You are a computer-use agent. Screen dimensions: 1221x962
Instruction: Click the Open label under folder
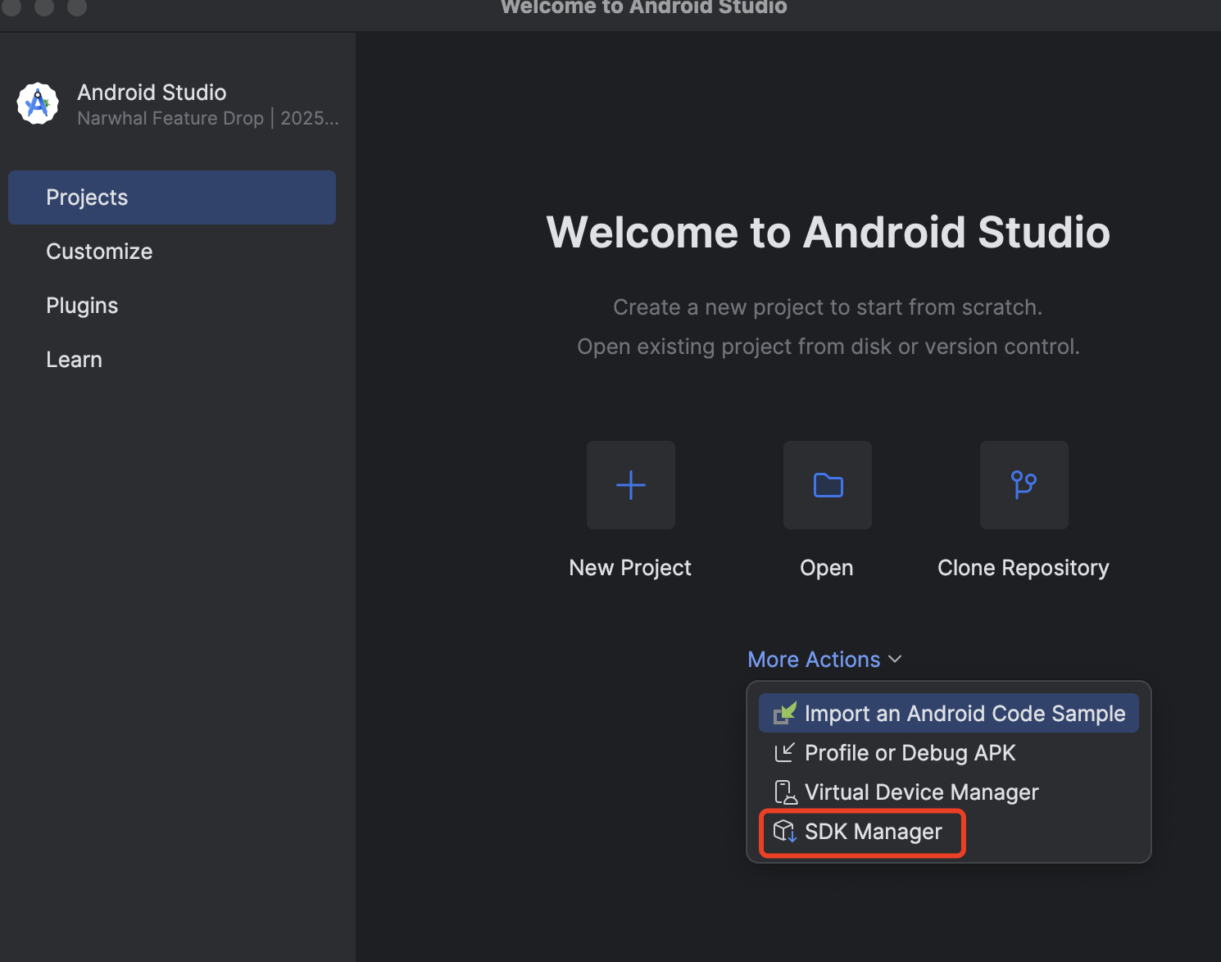tap(827, 568)
